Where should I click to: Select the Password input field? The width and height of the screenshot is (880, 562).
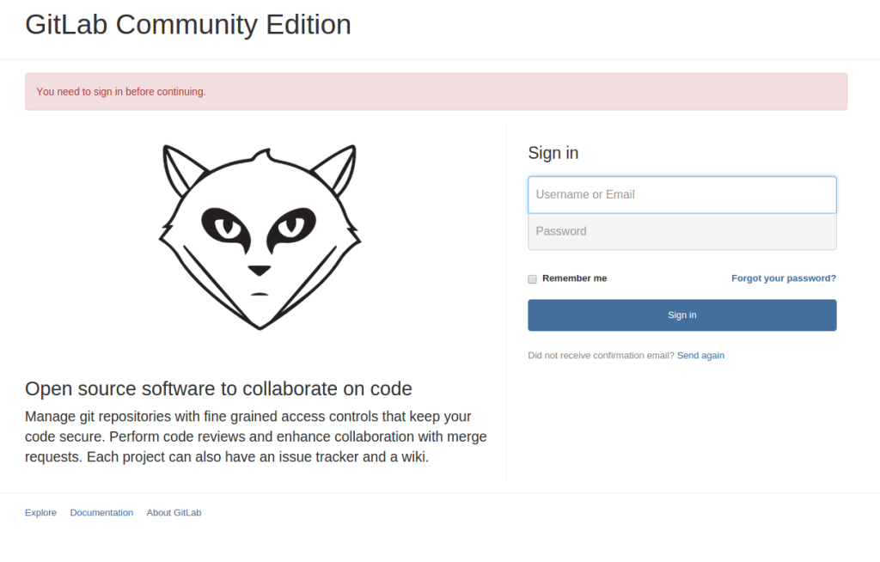(681, 231)
